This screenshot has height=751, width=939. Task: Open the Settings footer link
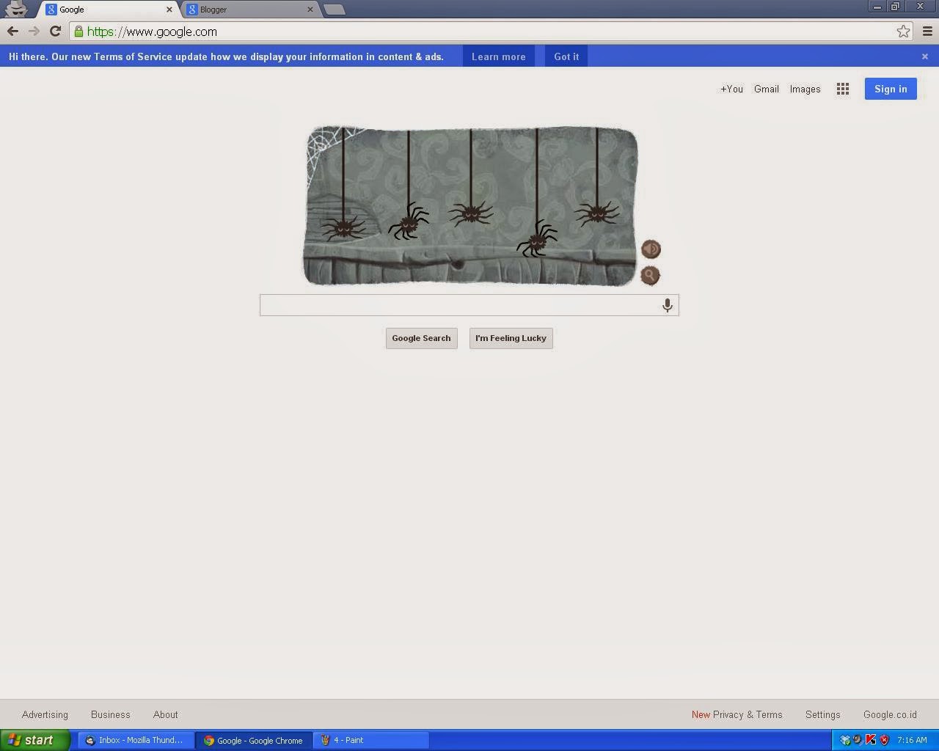click(822, 714)
